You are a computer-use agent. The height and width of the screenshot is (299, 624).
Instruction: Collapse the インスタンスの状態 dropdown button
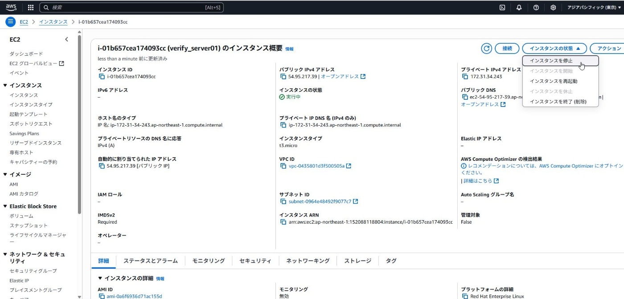click(554, 49)
